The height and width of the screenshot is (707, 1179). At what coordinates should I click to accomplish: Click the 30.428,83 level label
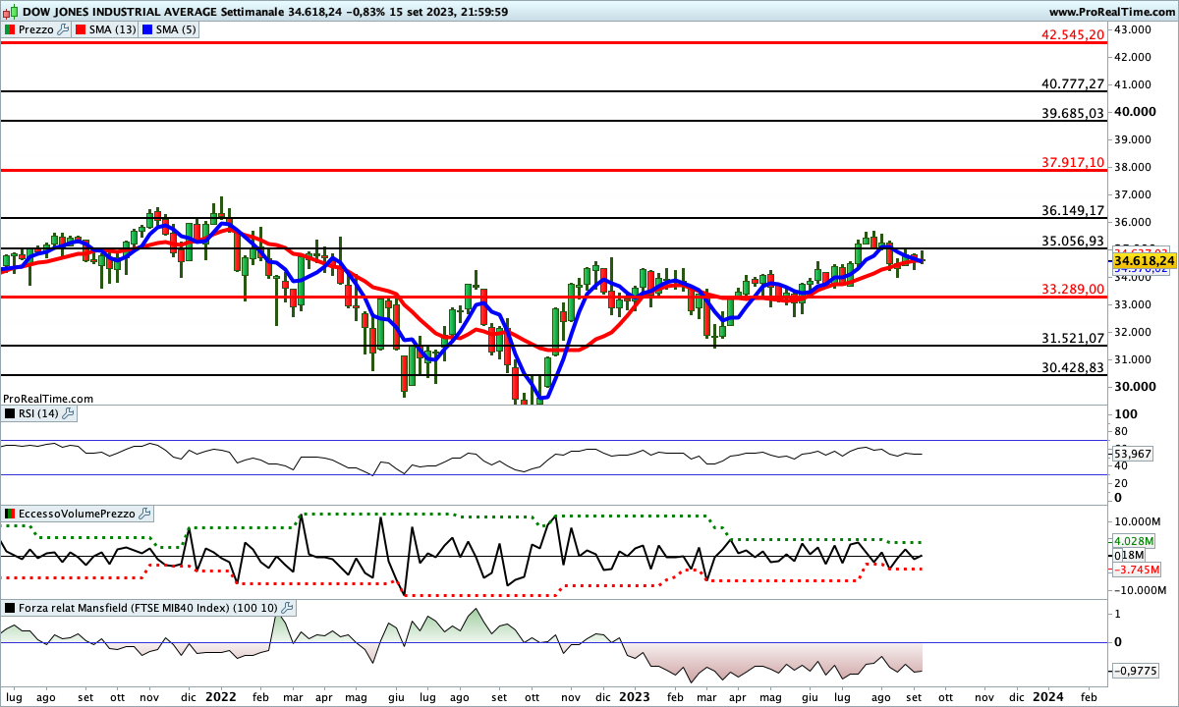pyautogui.click(x=1073, y=367)
